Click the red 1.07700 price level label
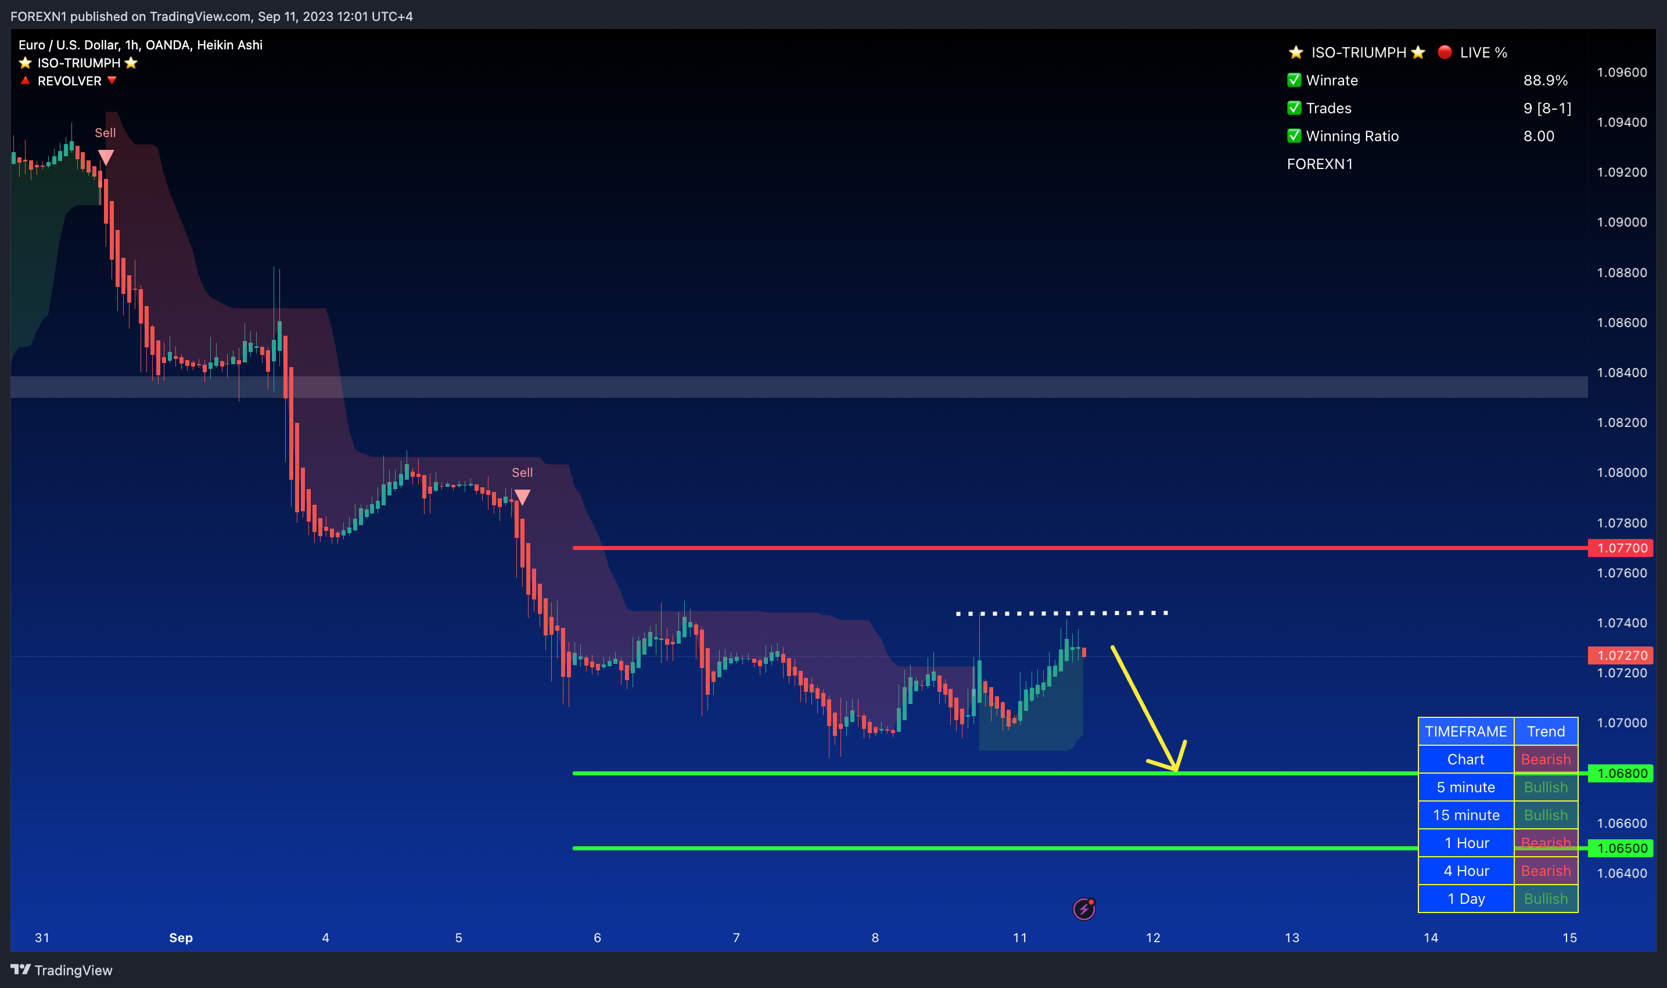This screenshot has height=988, width=1667. [1621, 548]
